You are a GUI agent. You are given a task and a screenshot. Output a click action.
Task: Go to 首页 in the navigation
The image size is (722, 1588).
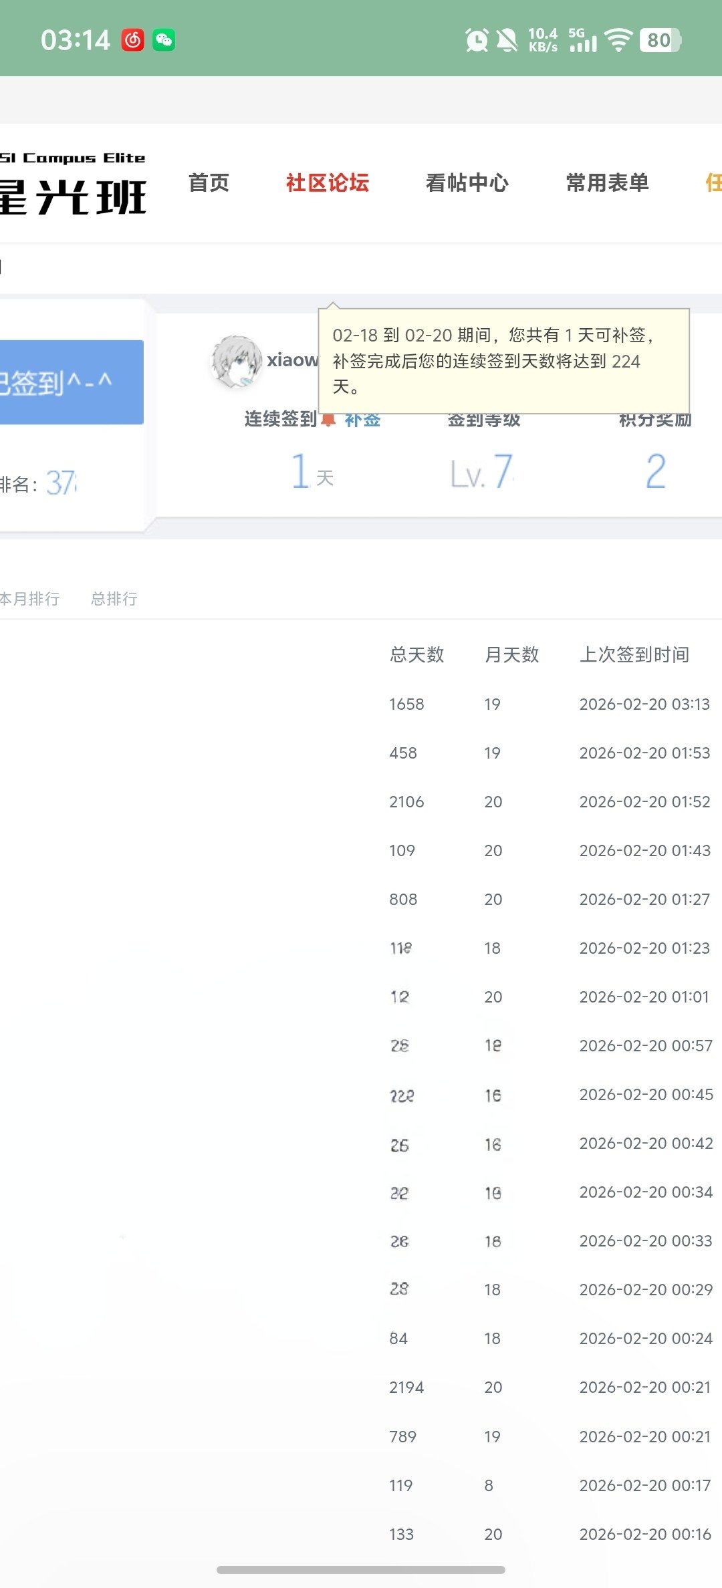[209, 182]
